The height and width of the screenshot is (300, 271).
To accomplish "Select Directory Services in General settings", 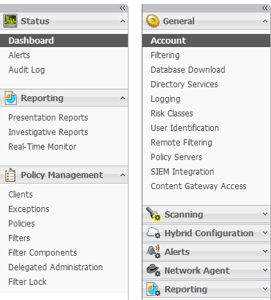I will [185, 85].
